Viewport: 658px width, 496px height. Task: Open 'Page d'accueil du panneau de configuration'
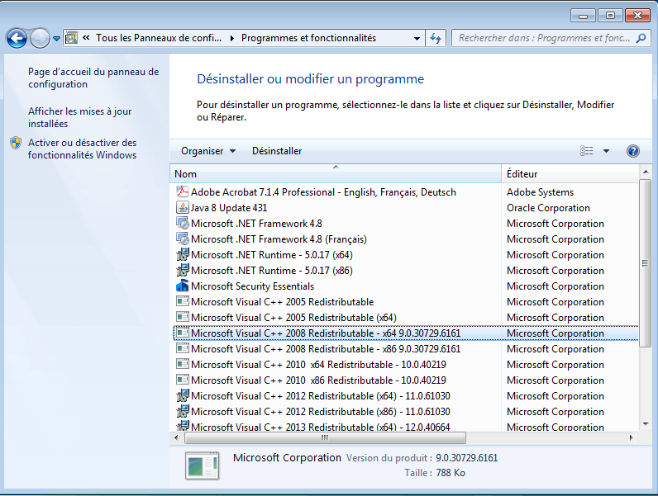click(x=93, y=78)
